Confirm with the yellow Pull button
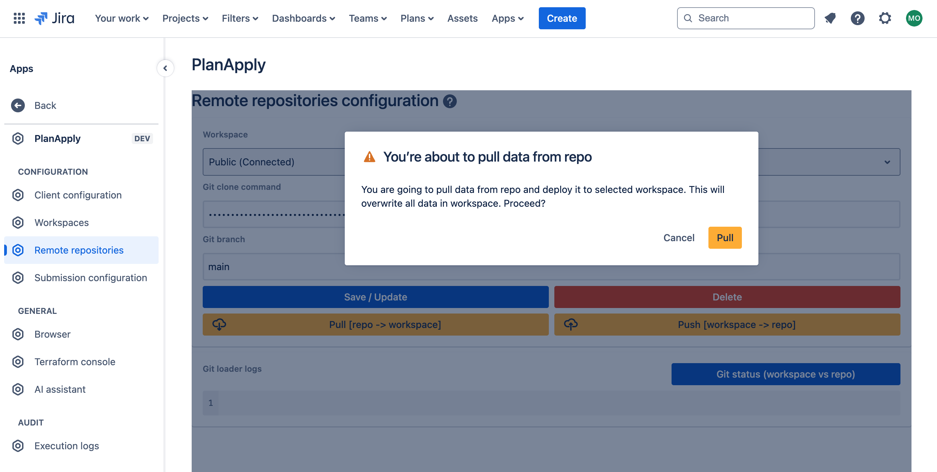This screenshot has height=472, width=937. 724,238
